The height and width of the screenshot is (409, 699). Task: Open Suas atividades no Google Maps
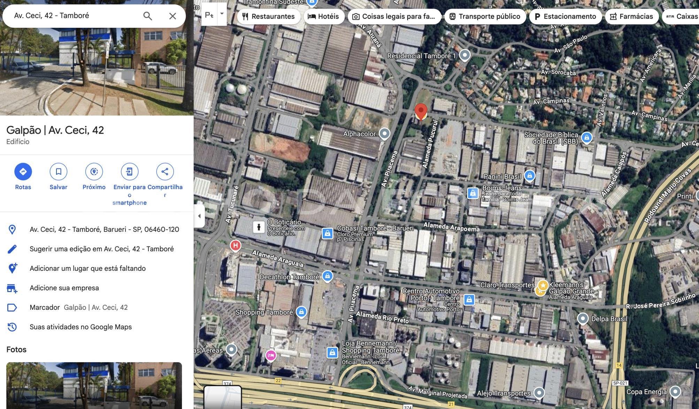[80, 327]
